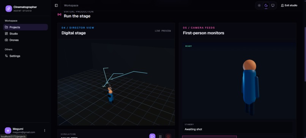This screenshot has height=138, width=306.
Task: Open Studio in the sidebar
Action: 25,33
